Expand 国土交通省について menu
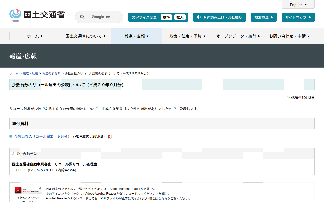 (x=86, y=36)
